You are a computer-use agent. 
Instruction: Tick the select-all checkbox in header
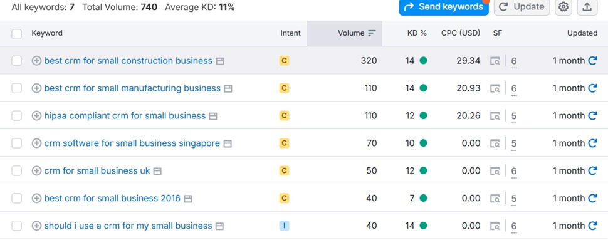pyautogui.click(x=17, y=34)
